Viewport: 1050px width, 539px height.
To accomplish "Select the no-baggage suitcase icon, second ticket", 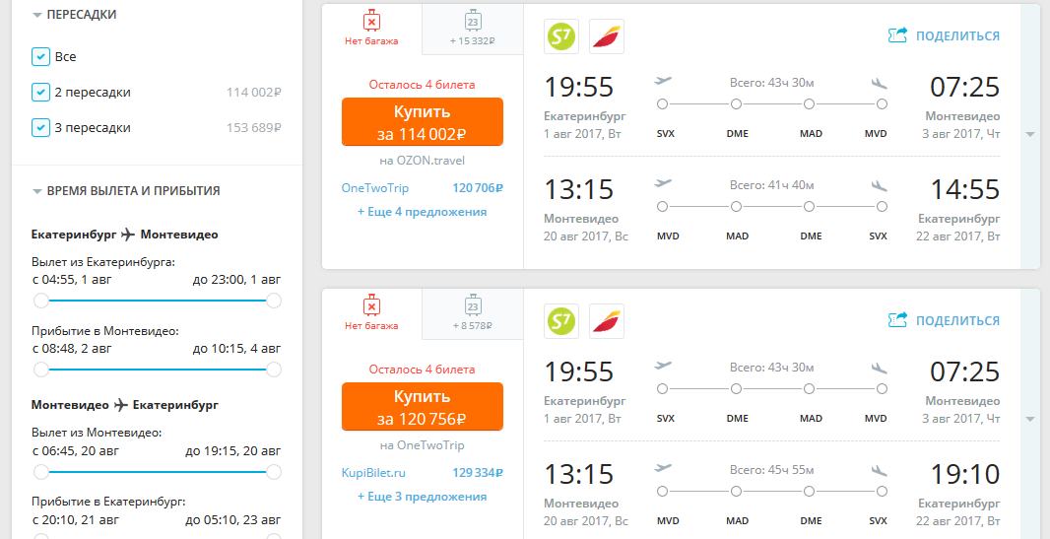I will [x=371, y=305].
